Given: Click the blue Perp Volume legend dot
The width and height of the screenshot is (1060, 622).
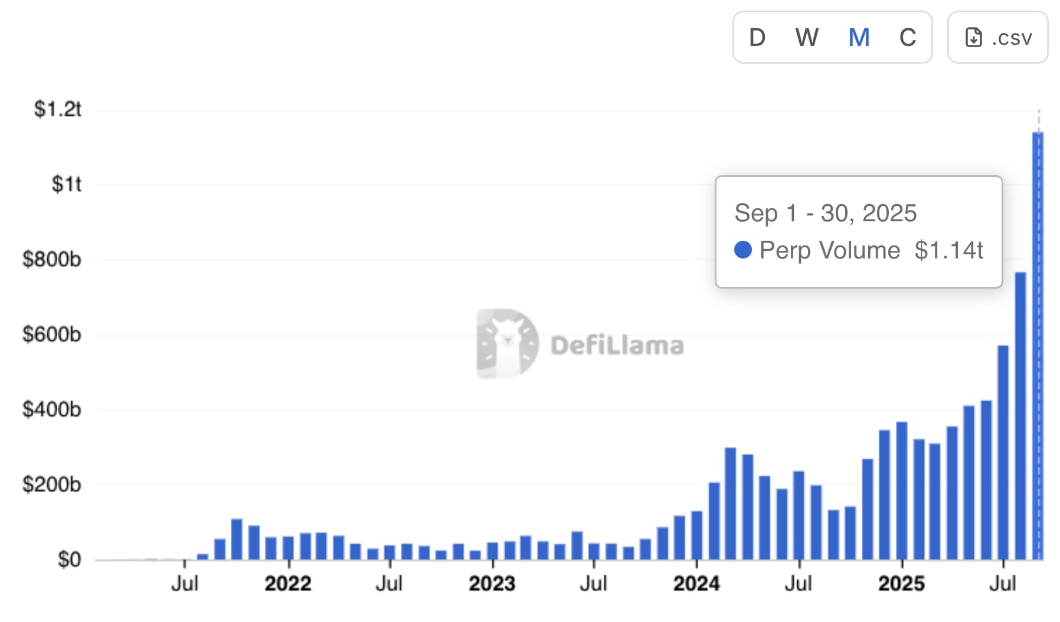Looking at the screenshot, I should coord(742,250).
